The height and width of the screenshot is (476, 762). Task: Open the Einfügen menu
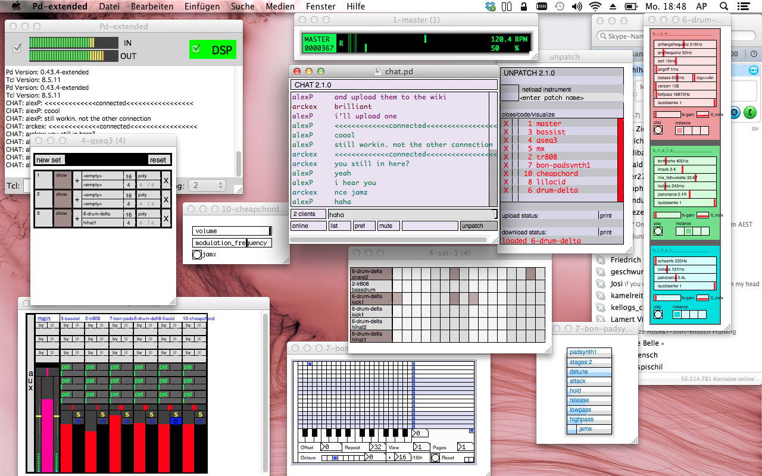point(201,7)
